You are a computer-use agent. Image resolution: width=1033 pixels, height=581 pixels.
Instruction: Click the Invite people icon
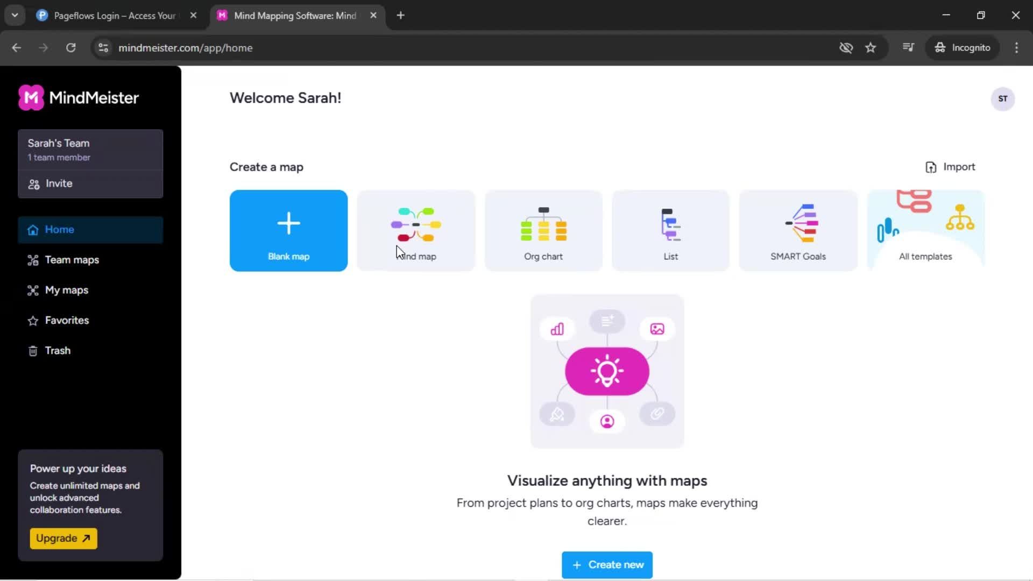click(x=34, y=185)
